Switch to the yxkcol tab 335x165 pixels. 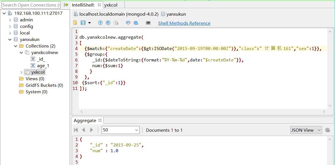(x=111, y=5)
